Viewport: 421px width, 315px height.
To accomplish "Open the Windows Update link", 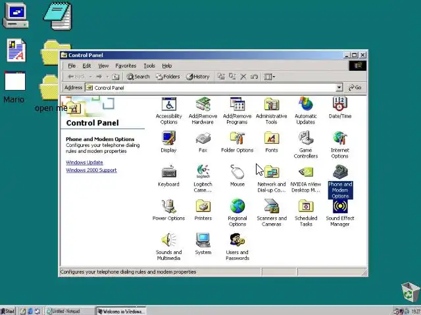I will (84, 162).
